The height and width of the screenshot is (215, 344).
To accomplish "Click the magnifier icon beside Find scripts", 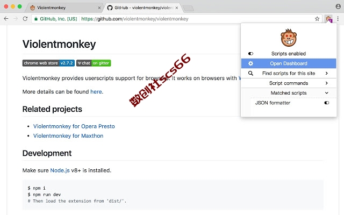I will click(250, 73).
